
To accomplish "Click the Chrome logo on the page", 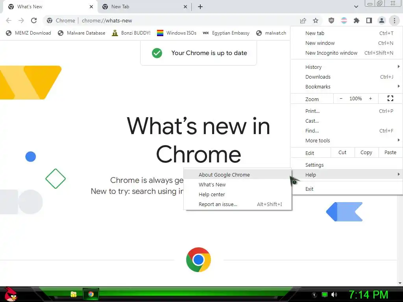I will point(198,260).
